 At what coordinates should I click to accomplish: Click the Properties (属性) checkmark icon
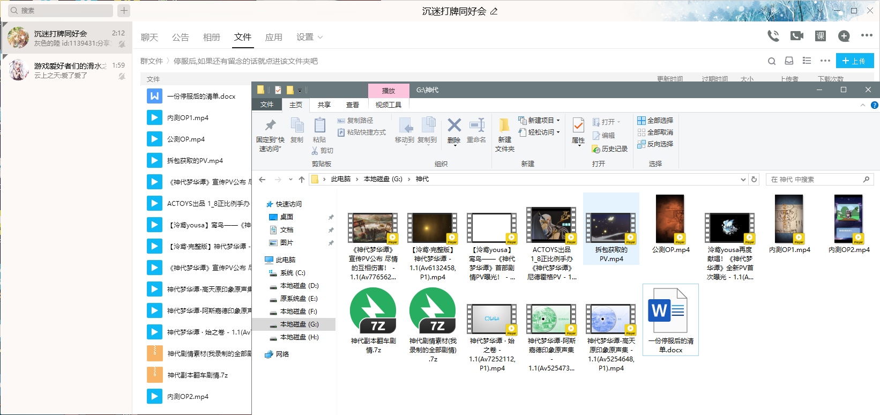[x=578, y=125]
